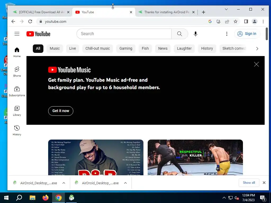The image size is (271, 203).
Task: Go back in Chrome
Action: (x=13, y=21)
